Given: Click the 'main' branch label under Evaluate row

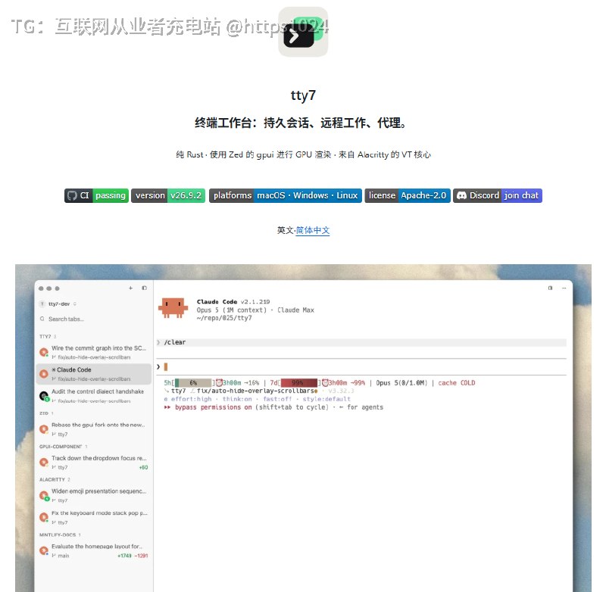Looking at the screenshot, I should click(x=64, y=556).
